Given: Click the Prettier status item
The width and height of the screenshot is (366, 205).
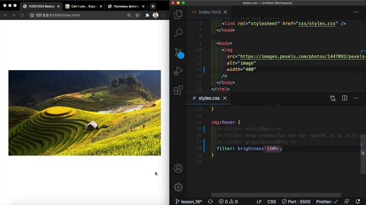Looking at the screenshot, I should [327, 202].
